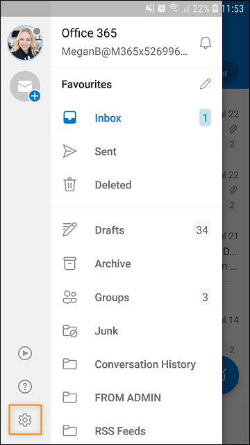250x445 pixels.
Task: Tap the RSS Feeds folder icon
Action: click(x=69, y=431)
